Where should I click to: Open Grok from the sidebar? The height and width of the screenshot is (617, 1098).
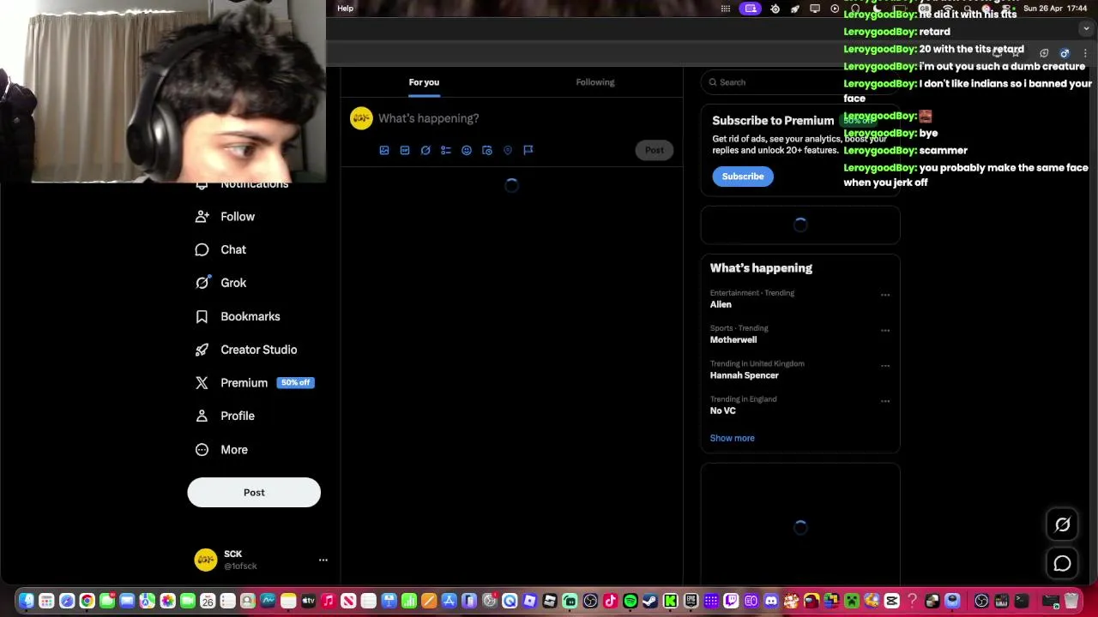220,283
